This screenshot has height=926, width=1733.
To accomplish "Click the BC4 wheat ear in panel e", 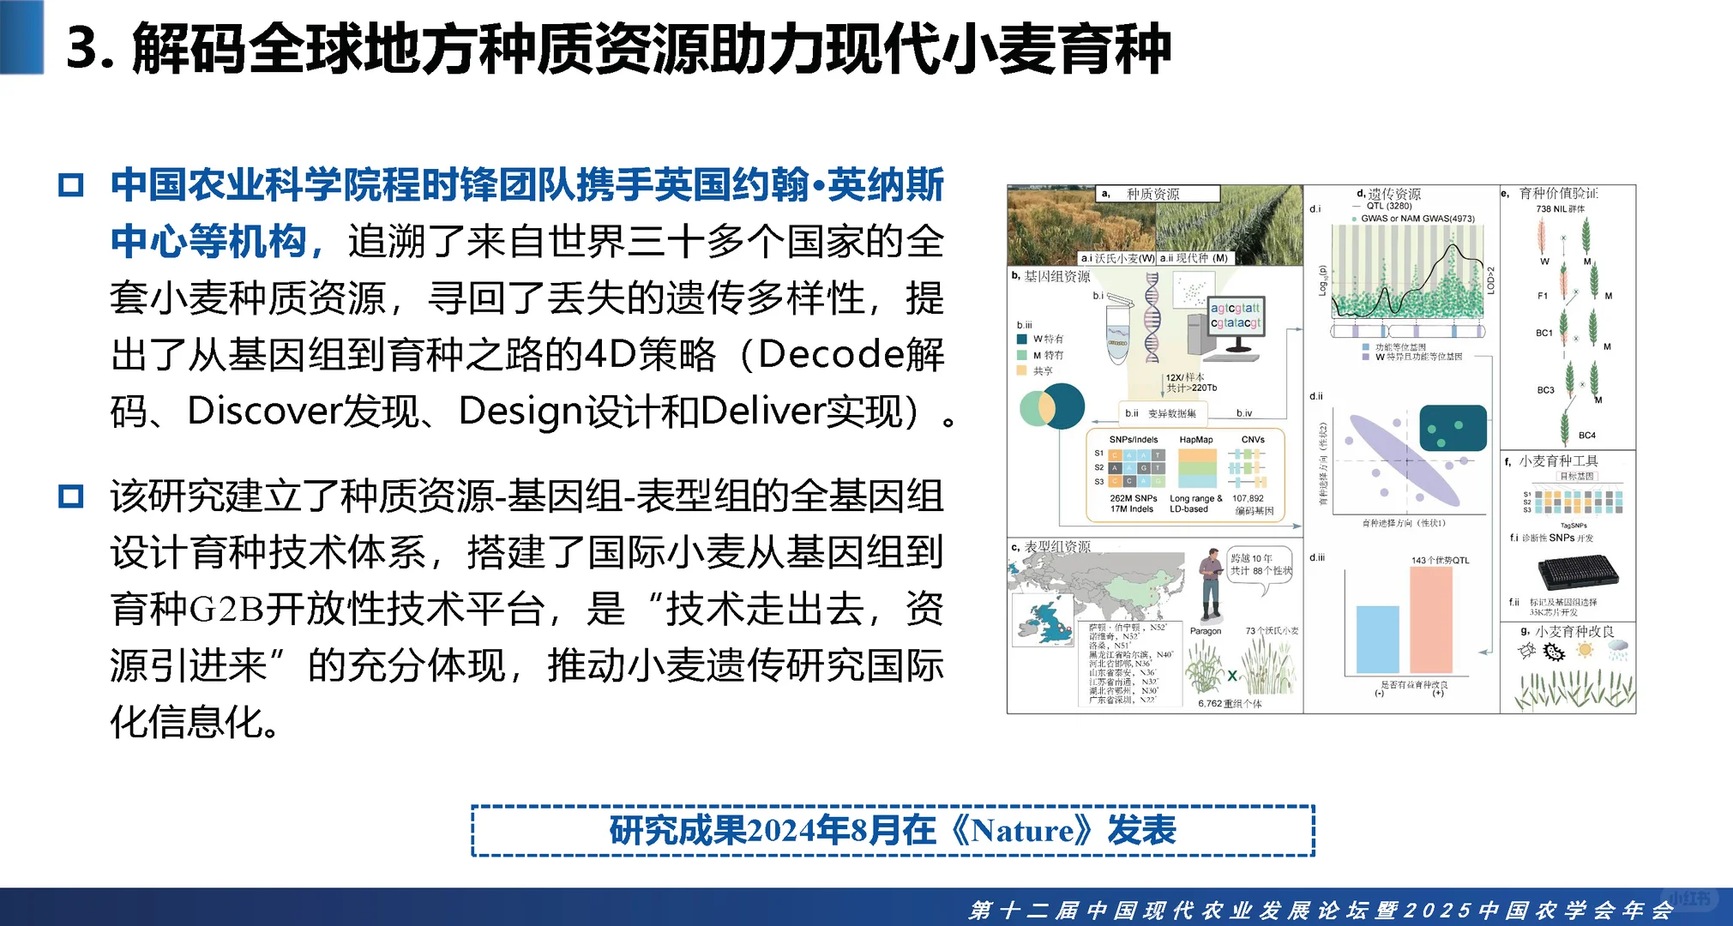I will click(1565, 427).
